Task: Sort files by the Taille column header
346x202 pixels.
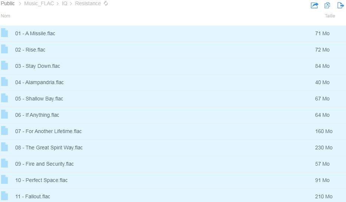Action: click(330, 16)
